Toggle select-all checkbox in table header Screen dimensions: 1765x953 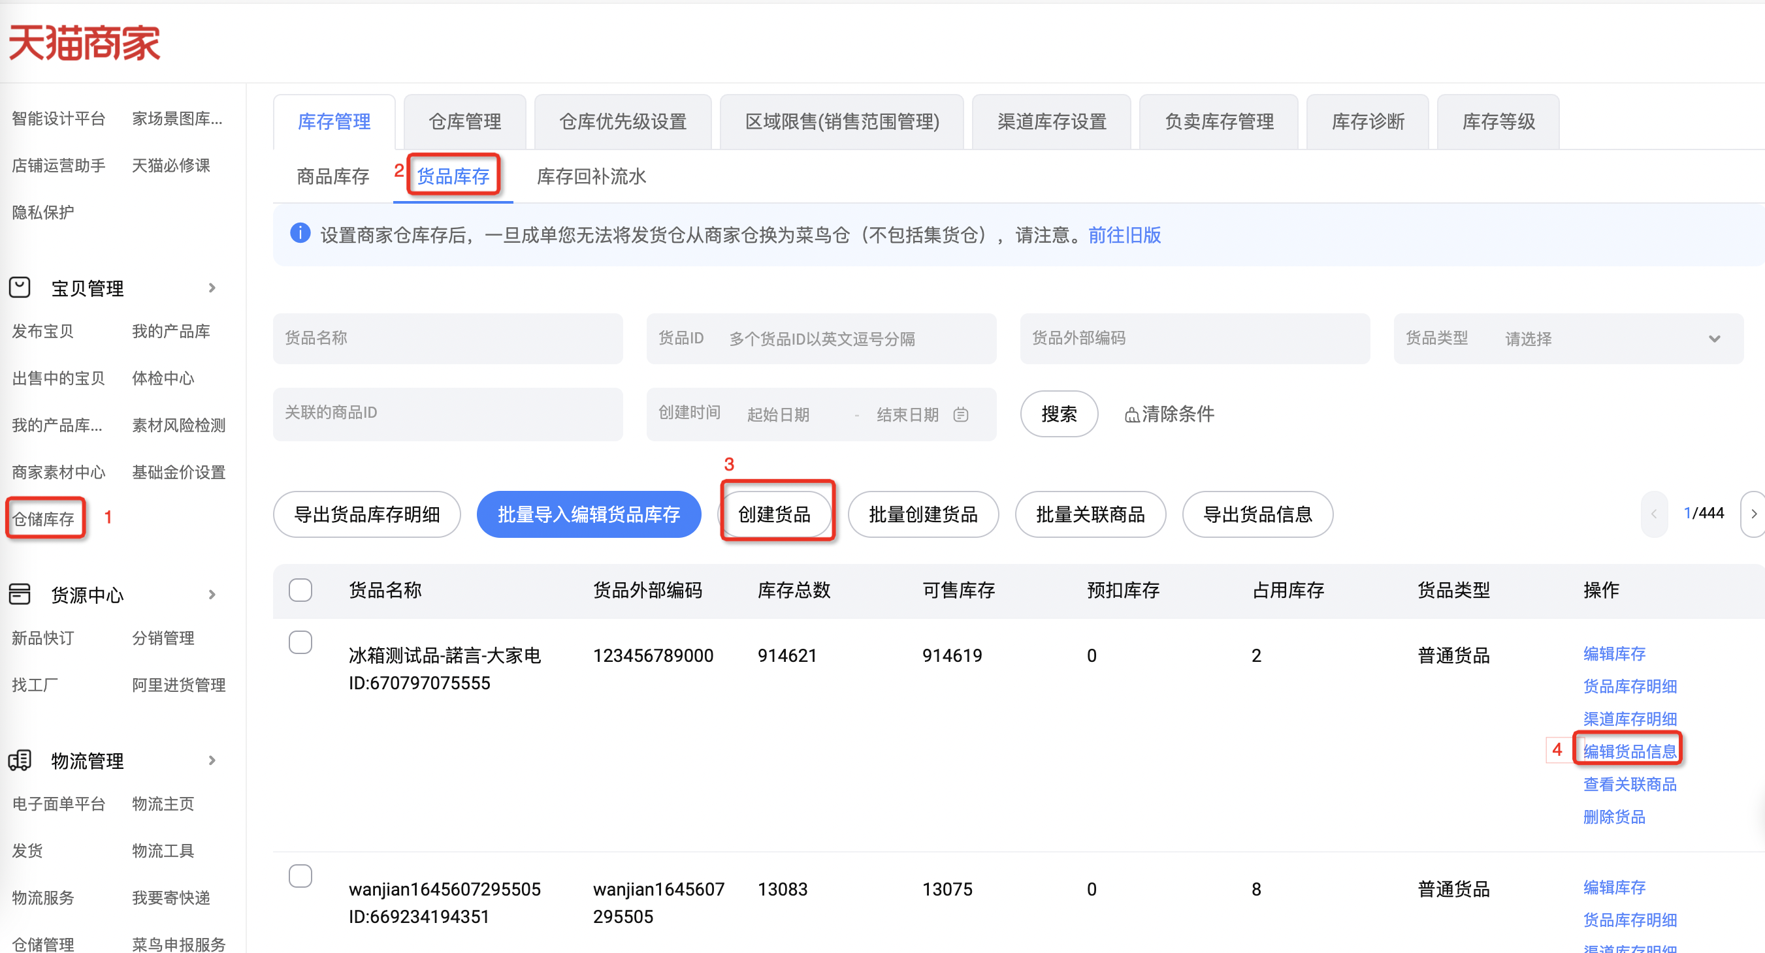click(x=300, y=590)
